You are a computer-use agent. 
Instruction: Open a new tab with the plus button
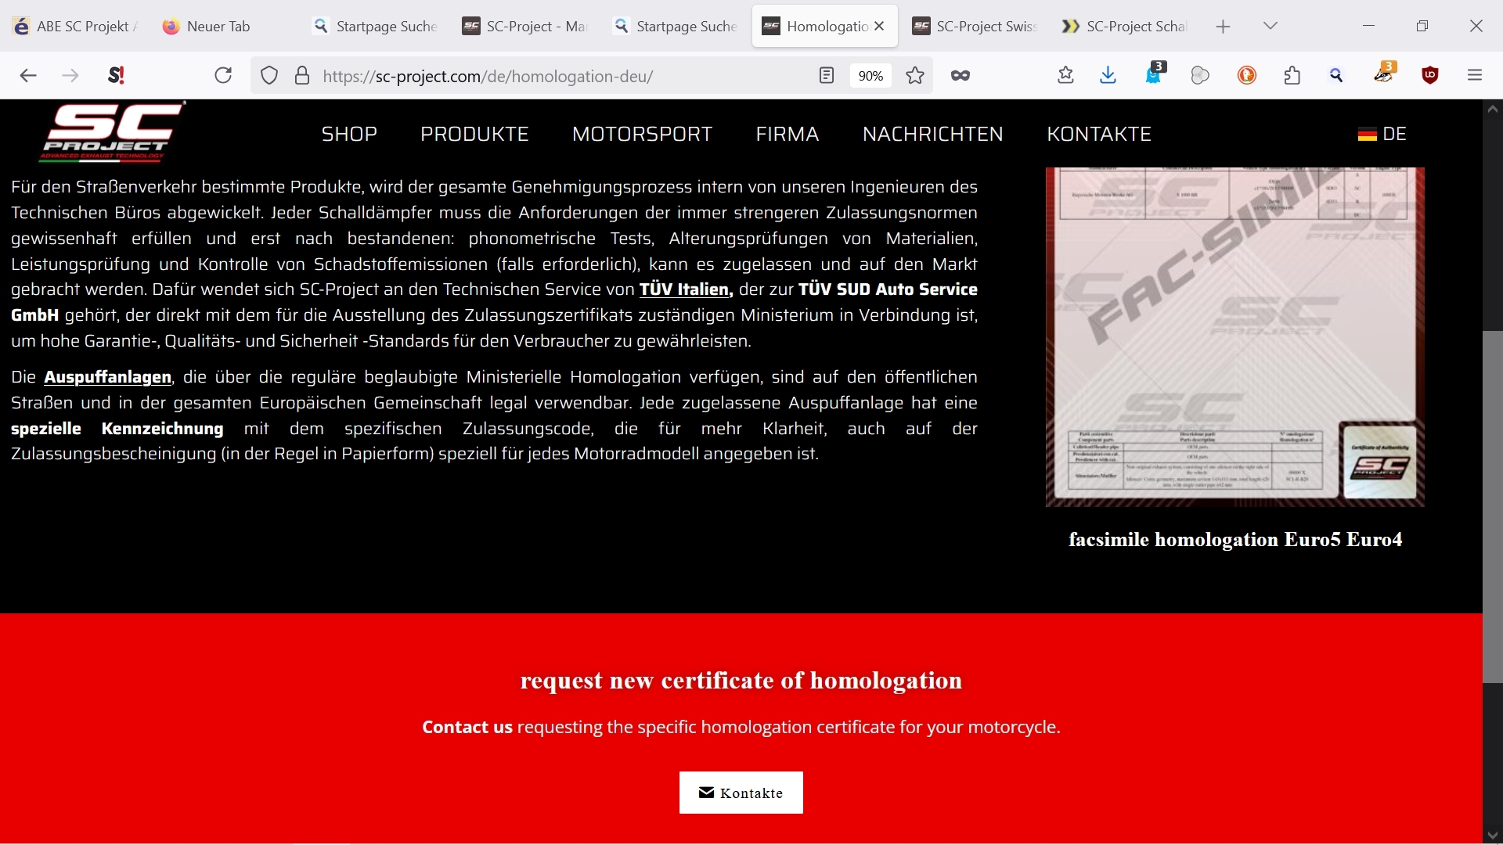point(1224,27)
